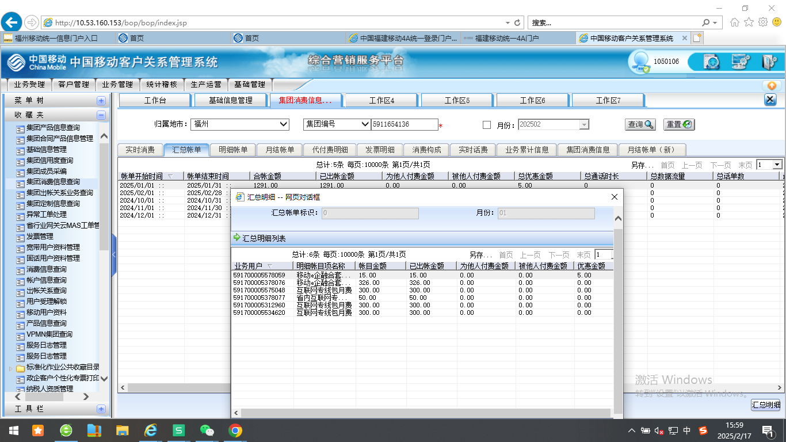Open WeChat from the taskbar
Screen dimensions: 786x442
point(206,430)
